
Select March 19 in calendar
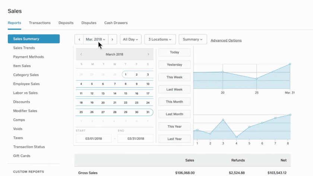point(92,103)
